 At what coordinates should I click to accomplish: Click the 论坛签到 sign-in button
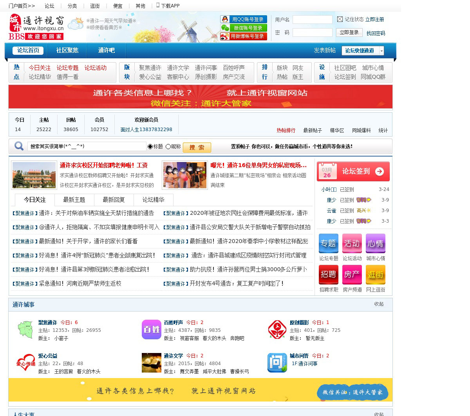[x=353, y=171]
